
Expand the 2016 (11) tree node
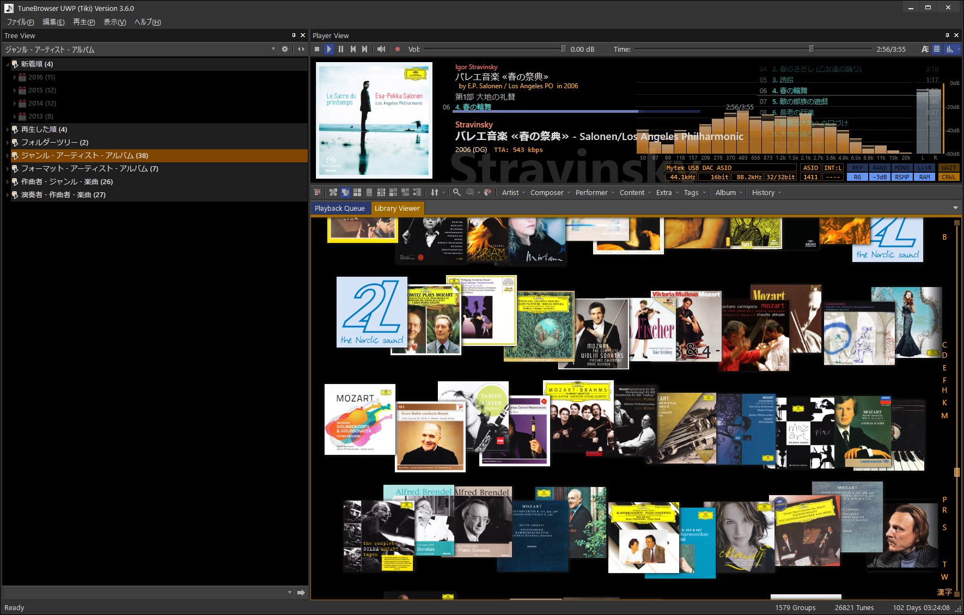coord(15,77)
